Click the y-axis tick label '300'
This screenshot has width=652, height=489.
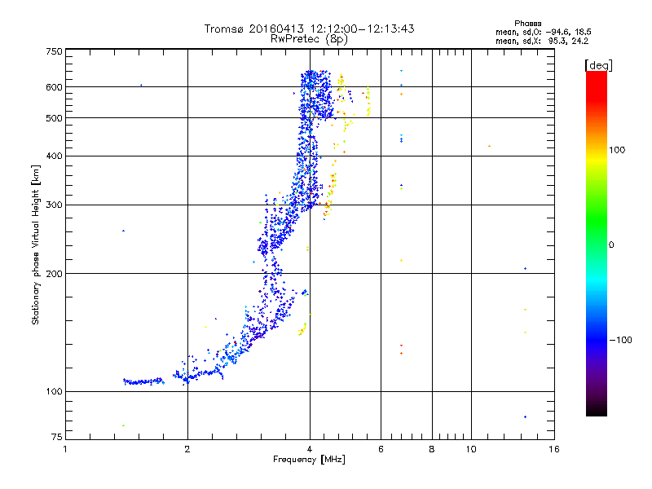click(54, 205)
